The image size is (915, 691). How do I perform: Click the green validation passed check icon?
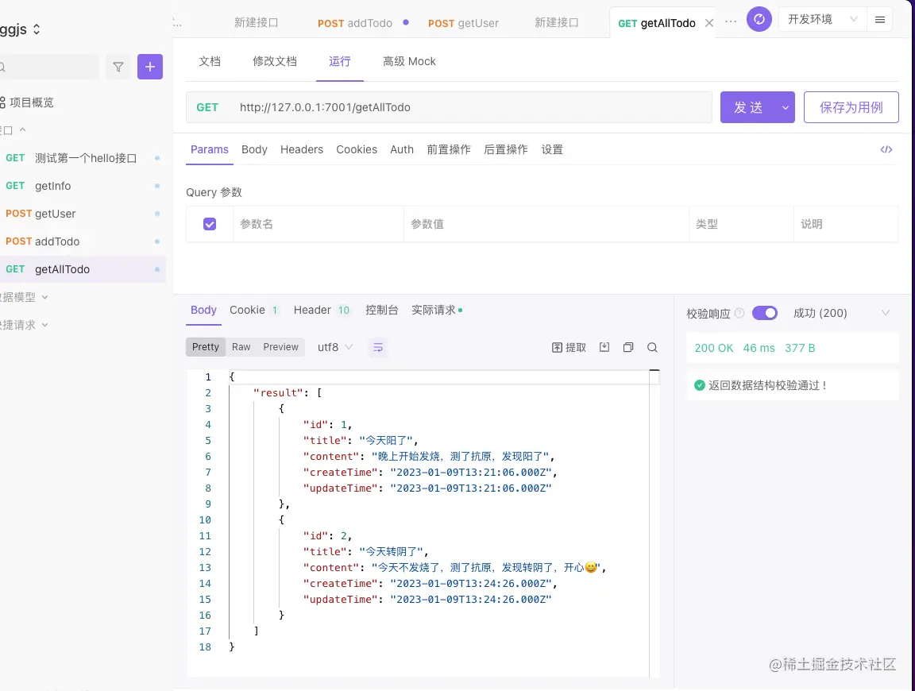point(700,385)
